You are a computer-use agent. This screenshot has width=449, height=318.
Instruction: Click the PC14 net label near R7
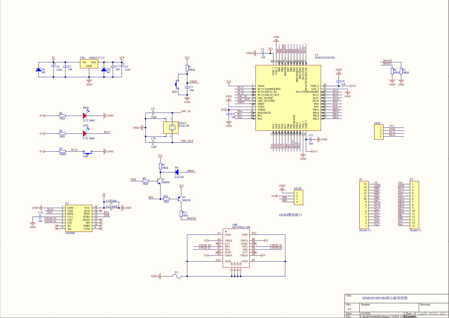pos(74,150)
